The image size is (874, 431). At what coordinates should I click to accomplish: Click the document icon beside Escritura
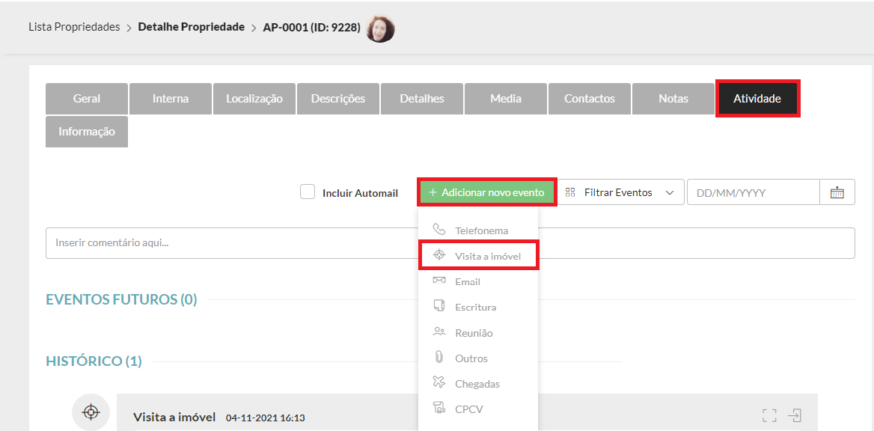pyautogui.click(x=439, y=305)
